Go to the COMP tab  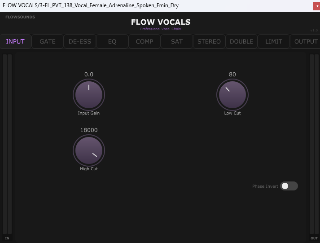pyautogui.click(x=145, y=41)
